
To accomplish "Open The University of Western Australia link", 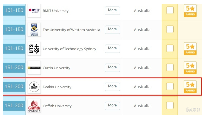I will click(x=71, y=30).
